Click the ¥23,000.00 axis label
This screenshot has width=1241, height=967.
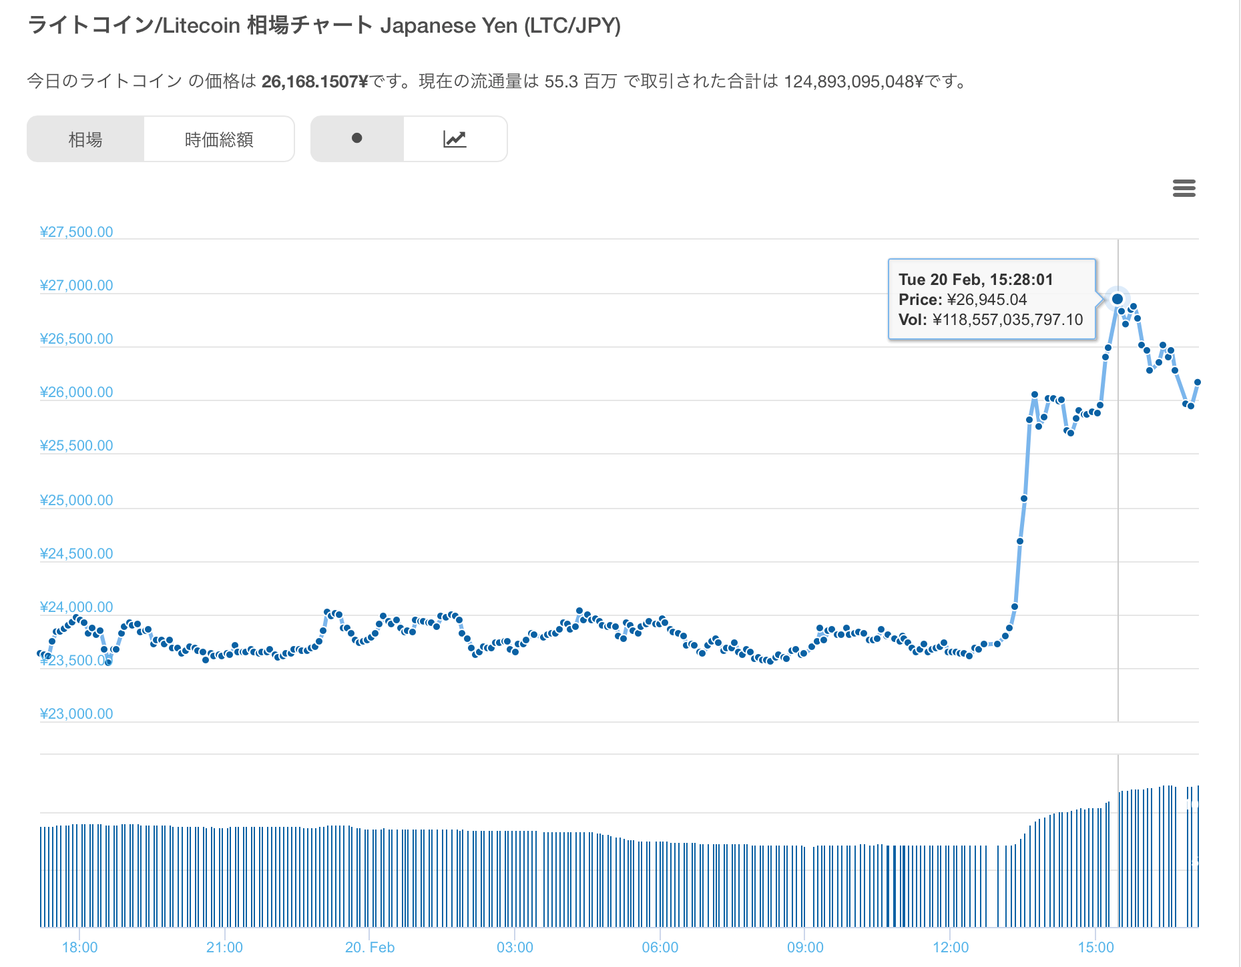pos(76,713)
